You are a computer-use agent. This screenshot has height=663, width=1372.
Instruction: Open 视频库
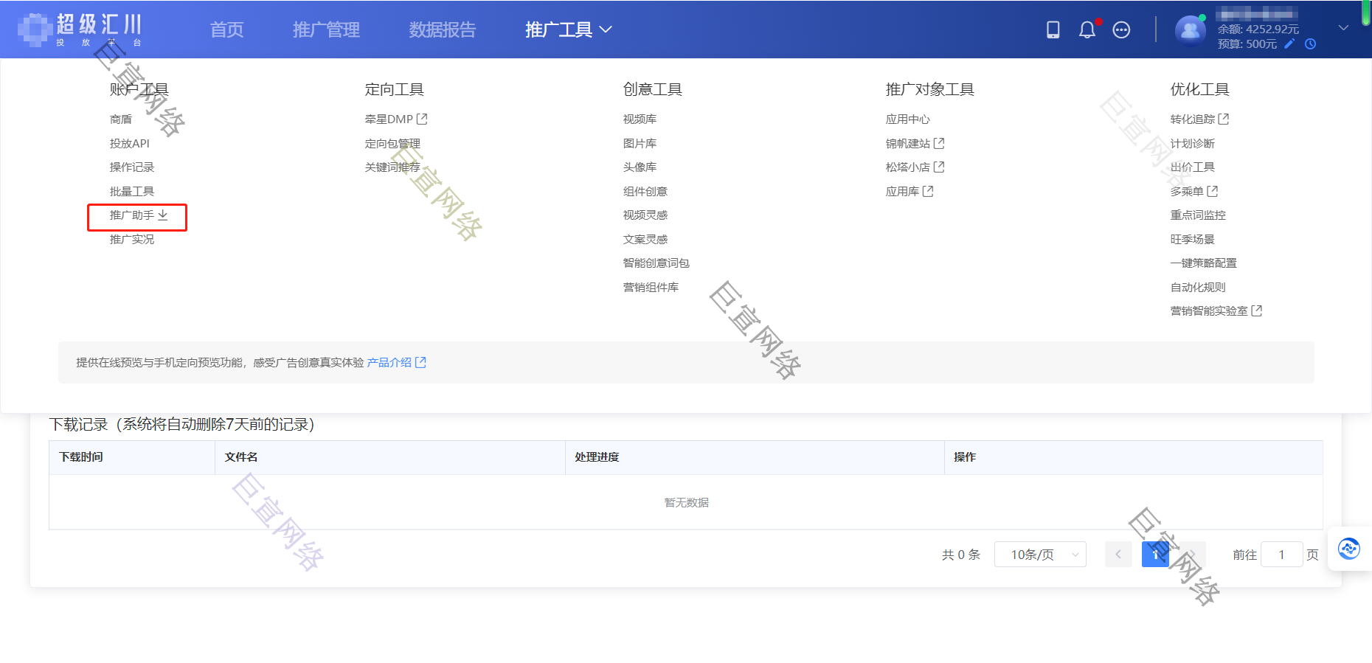coord(640,119)
